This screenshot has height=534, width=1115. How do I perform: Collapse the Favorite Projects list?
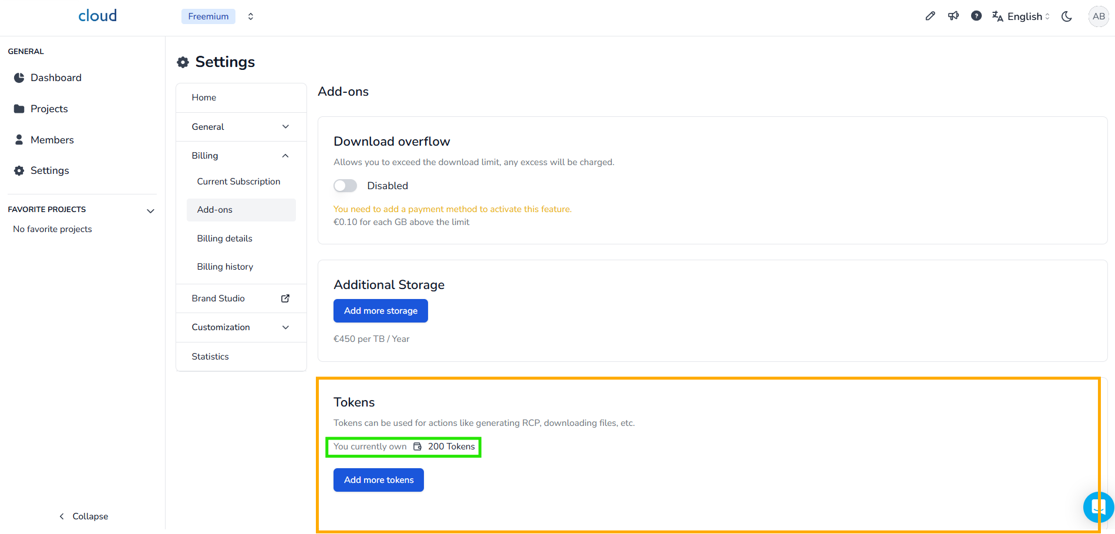point(150,210)
